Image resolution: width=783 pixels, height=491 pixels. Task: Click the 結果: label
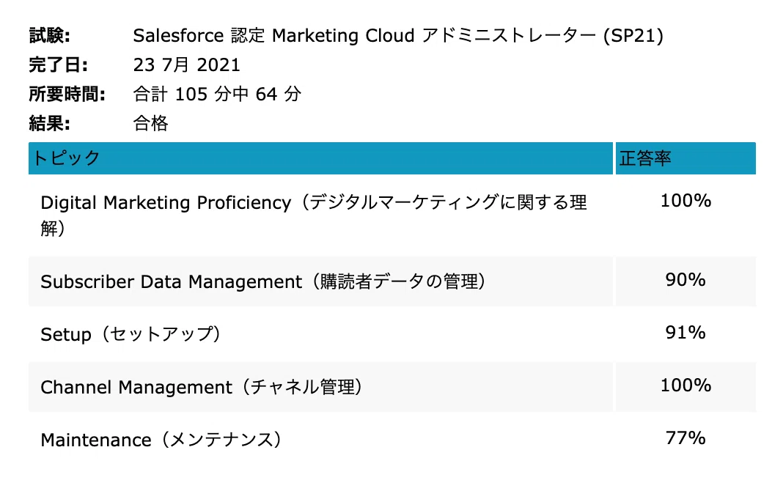click(x=49, y=123)
